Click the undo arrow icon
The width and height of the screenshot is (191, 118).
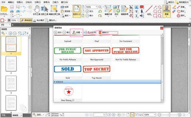[24, 7]
